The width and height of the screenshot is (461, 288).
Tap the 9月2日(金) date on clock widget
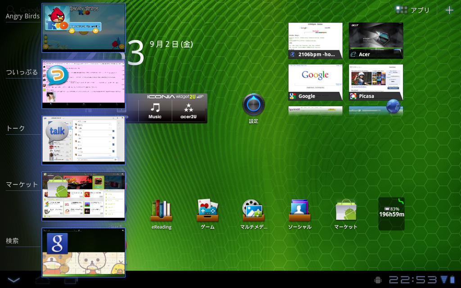point(172,44)
